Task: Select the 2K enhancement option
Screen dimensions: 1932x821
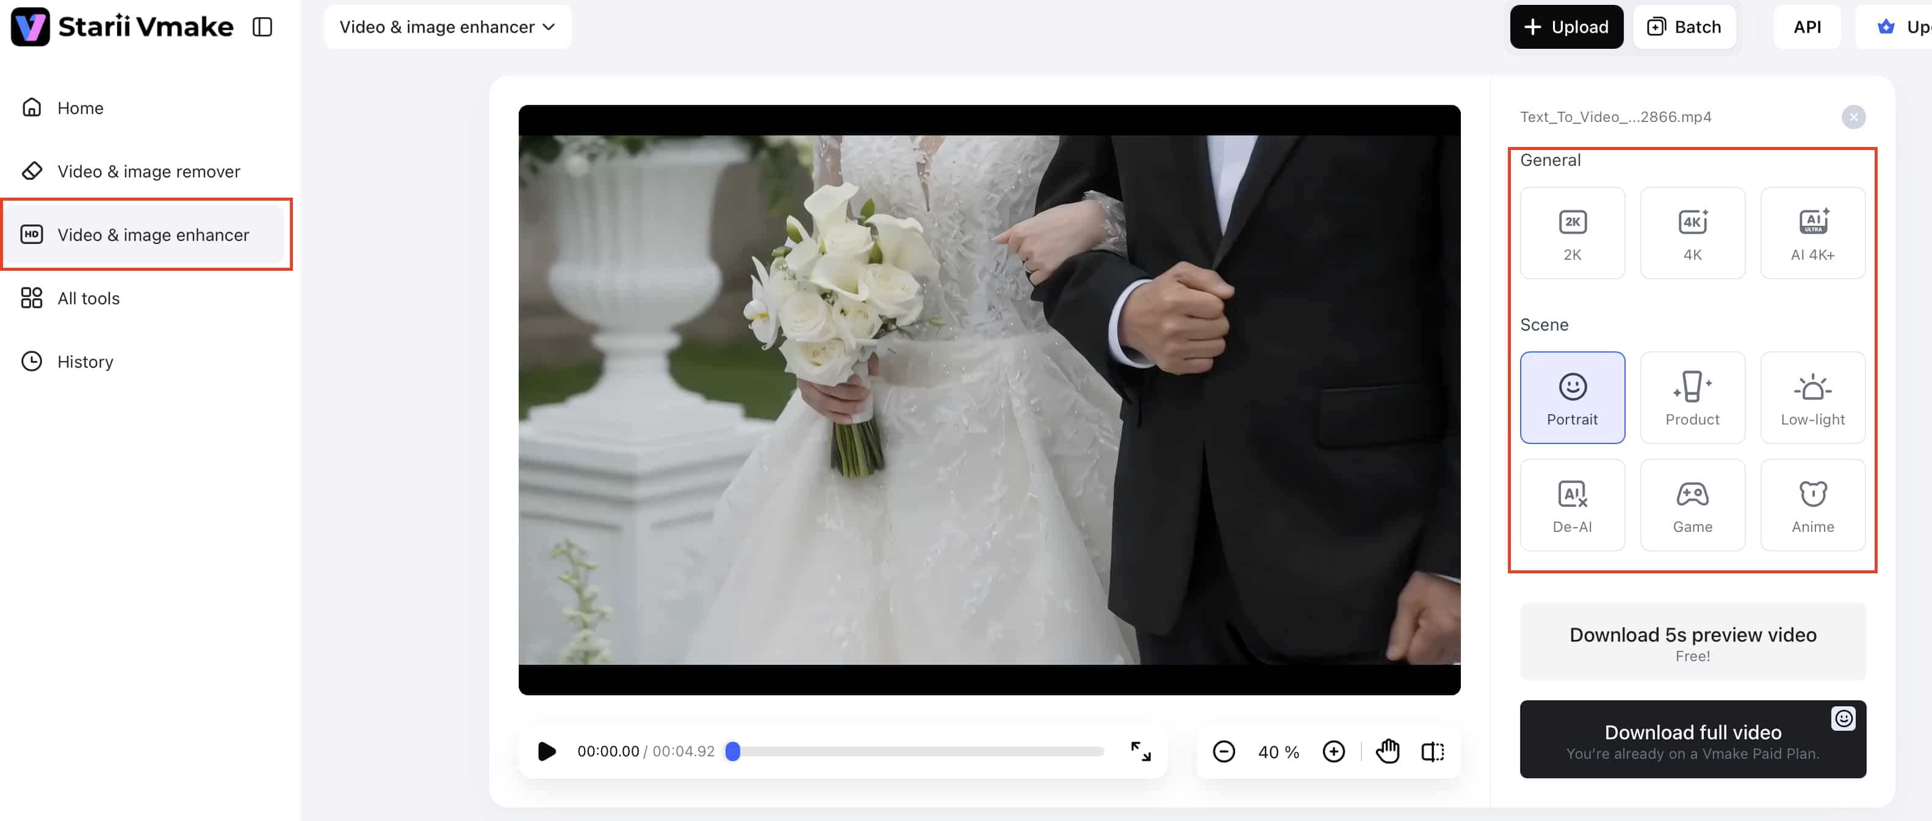Action: pyautogui.click(x=1573, y=233)
